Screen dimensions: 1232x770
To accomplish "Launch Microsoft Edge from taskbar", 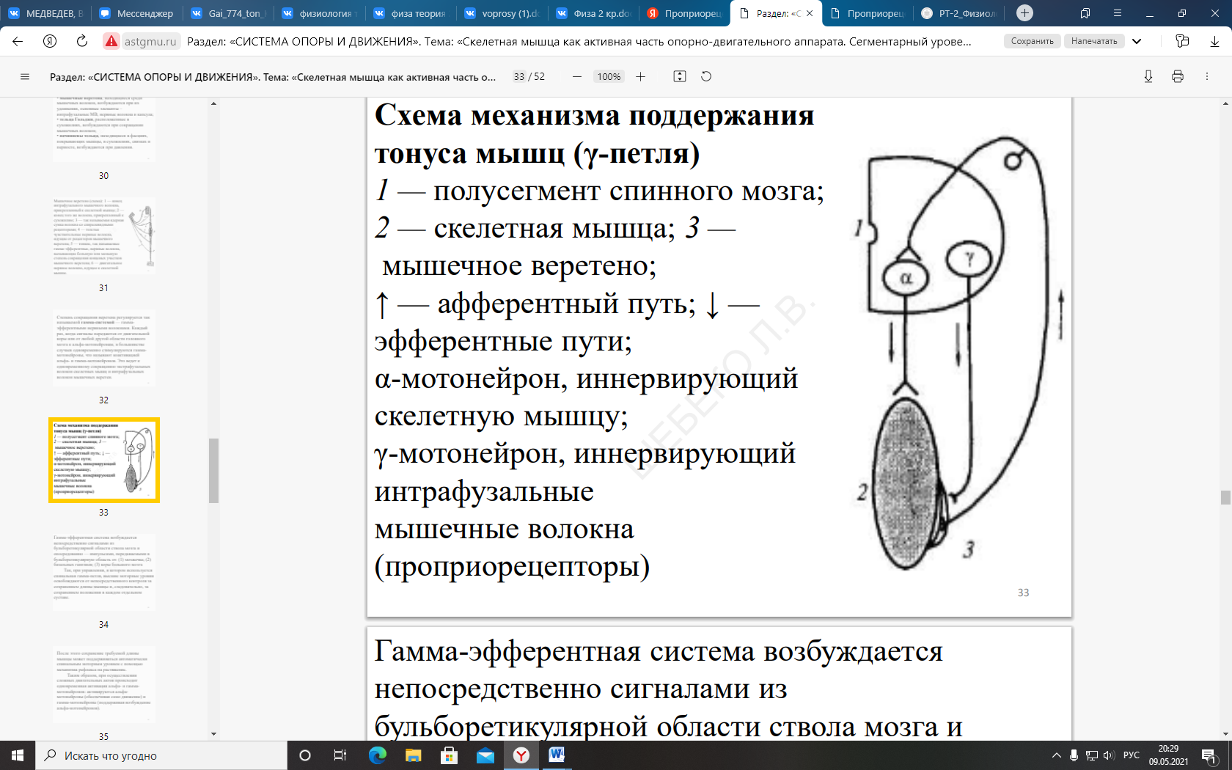I will click(x=378, y=755).
